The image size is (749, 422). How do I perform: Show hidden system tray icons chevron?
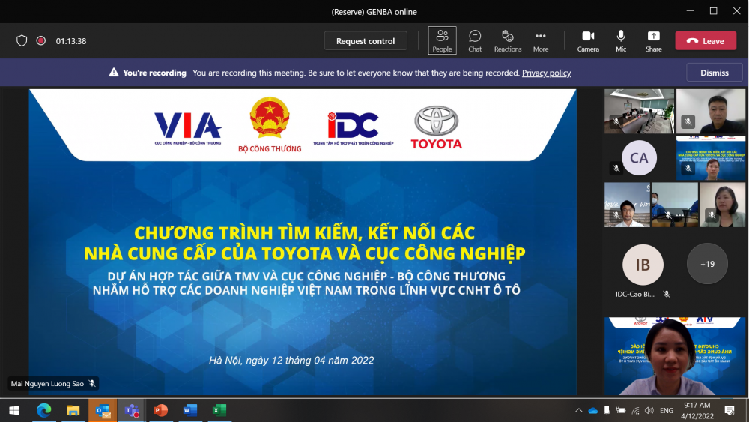(579, 411)
